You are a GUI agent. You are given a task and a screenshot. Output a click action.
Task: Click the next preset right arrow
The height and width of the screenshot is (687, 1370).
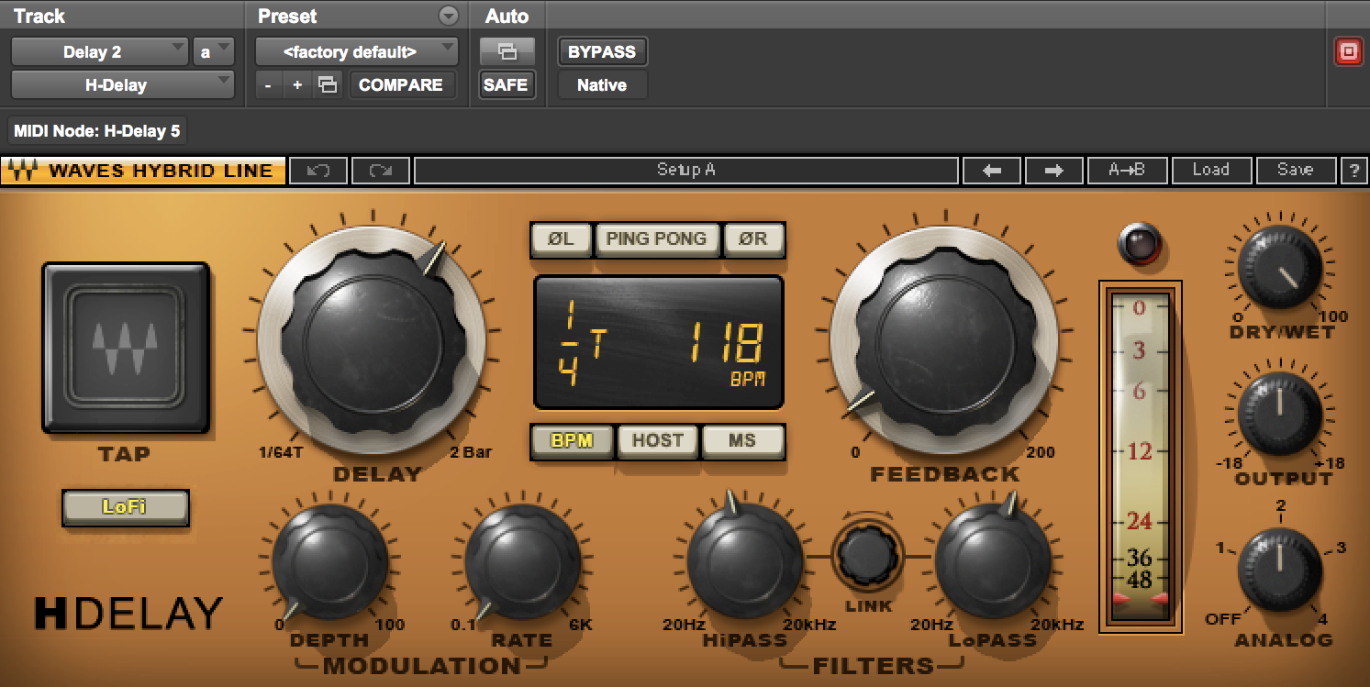click(1053, 171)
